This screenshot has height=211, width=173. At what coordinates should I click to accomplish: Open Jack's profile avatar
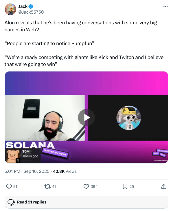[10, 9]
